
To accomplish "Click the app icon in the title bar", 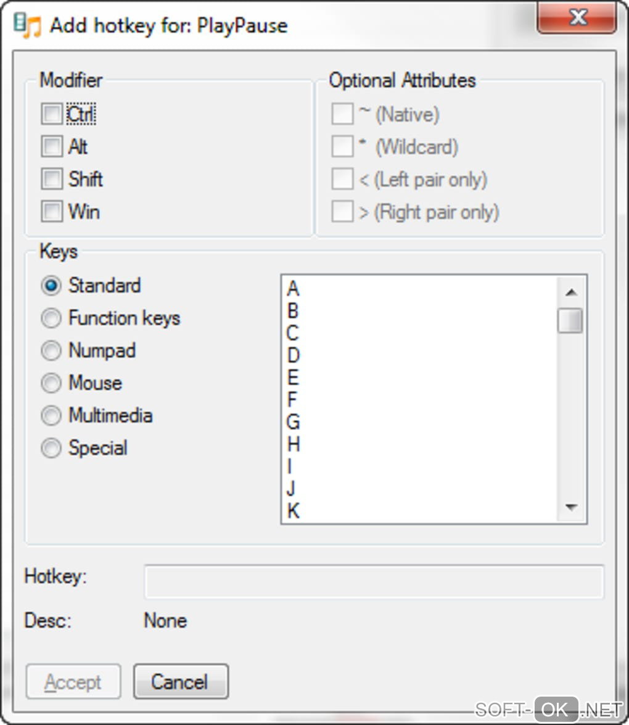I will tap(27, 26).
